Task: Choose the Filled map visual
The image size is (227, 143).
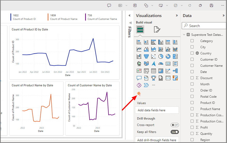Action: point(146,64)
